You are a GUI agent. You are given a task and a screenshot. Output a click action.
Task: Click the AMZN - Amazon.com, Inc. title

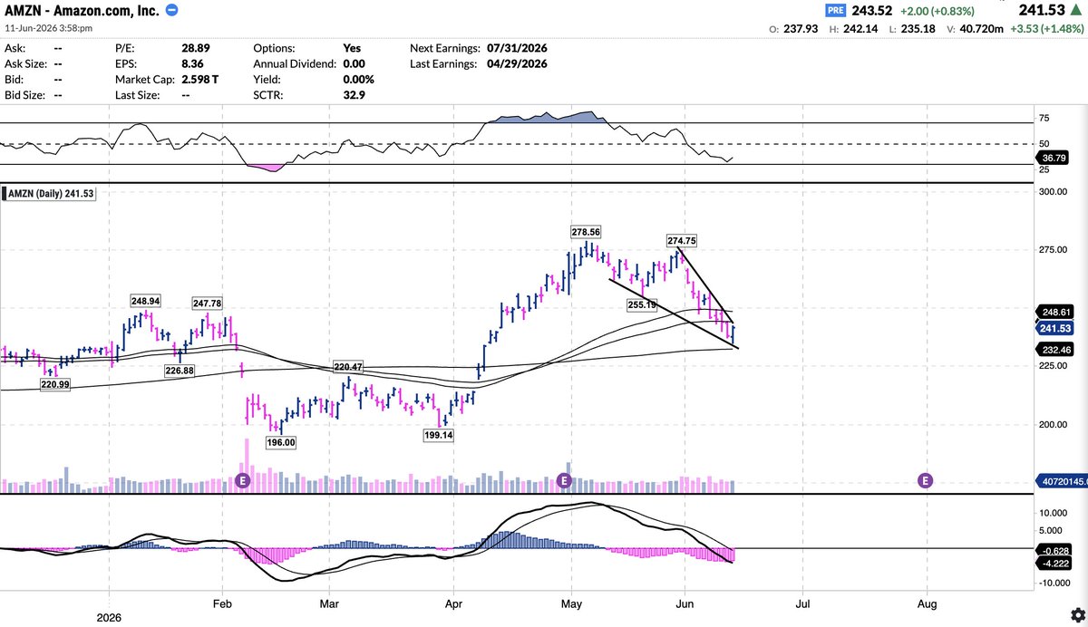click(83, 10)
